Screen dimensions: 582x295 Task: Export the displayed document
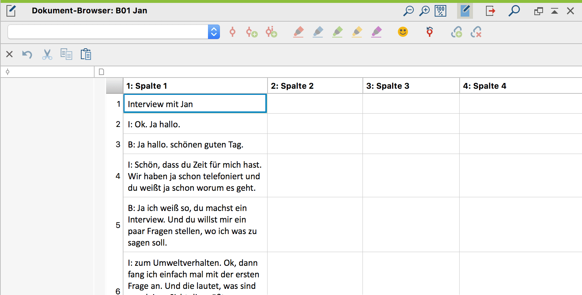490,11
